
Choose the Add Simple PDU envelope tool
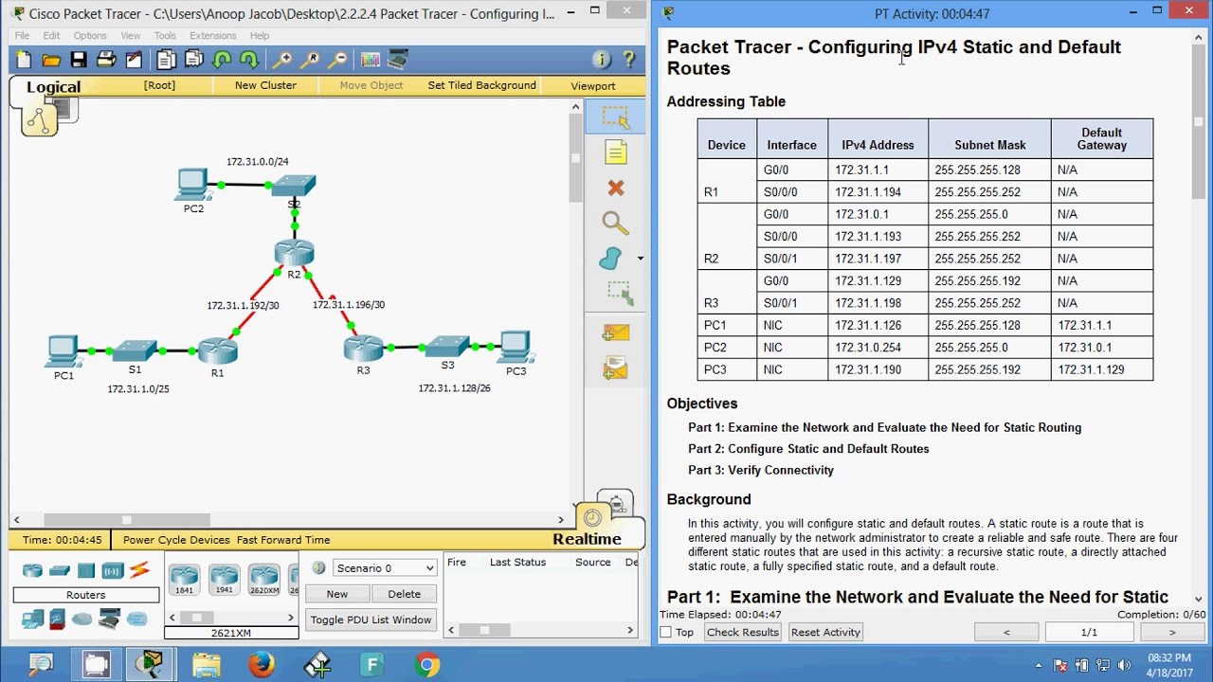click(x=616, y=332)
